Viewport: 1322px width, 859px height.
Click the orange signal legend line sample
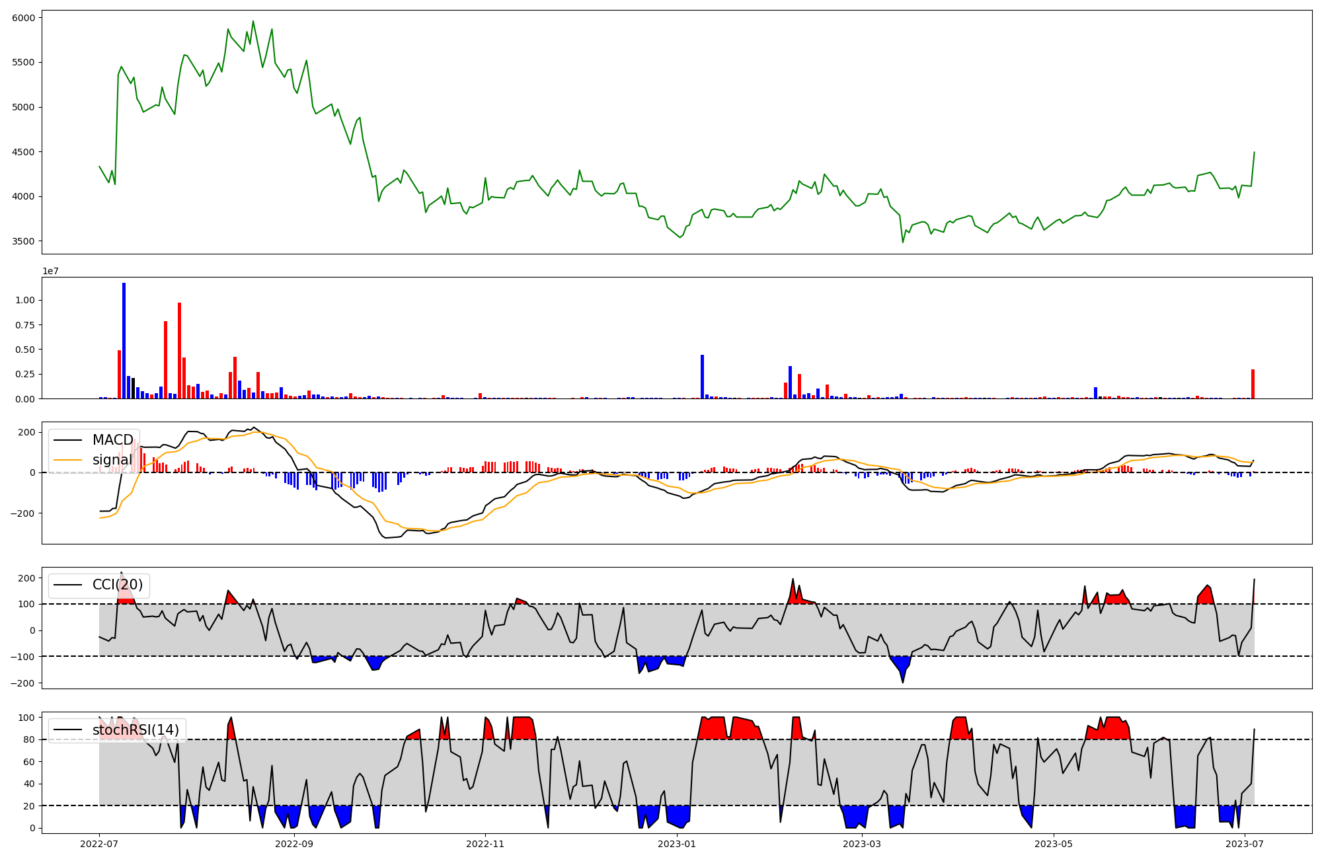(x=67, y=460)
